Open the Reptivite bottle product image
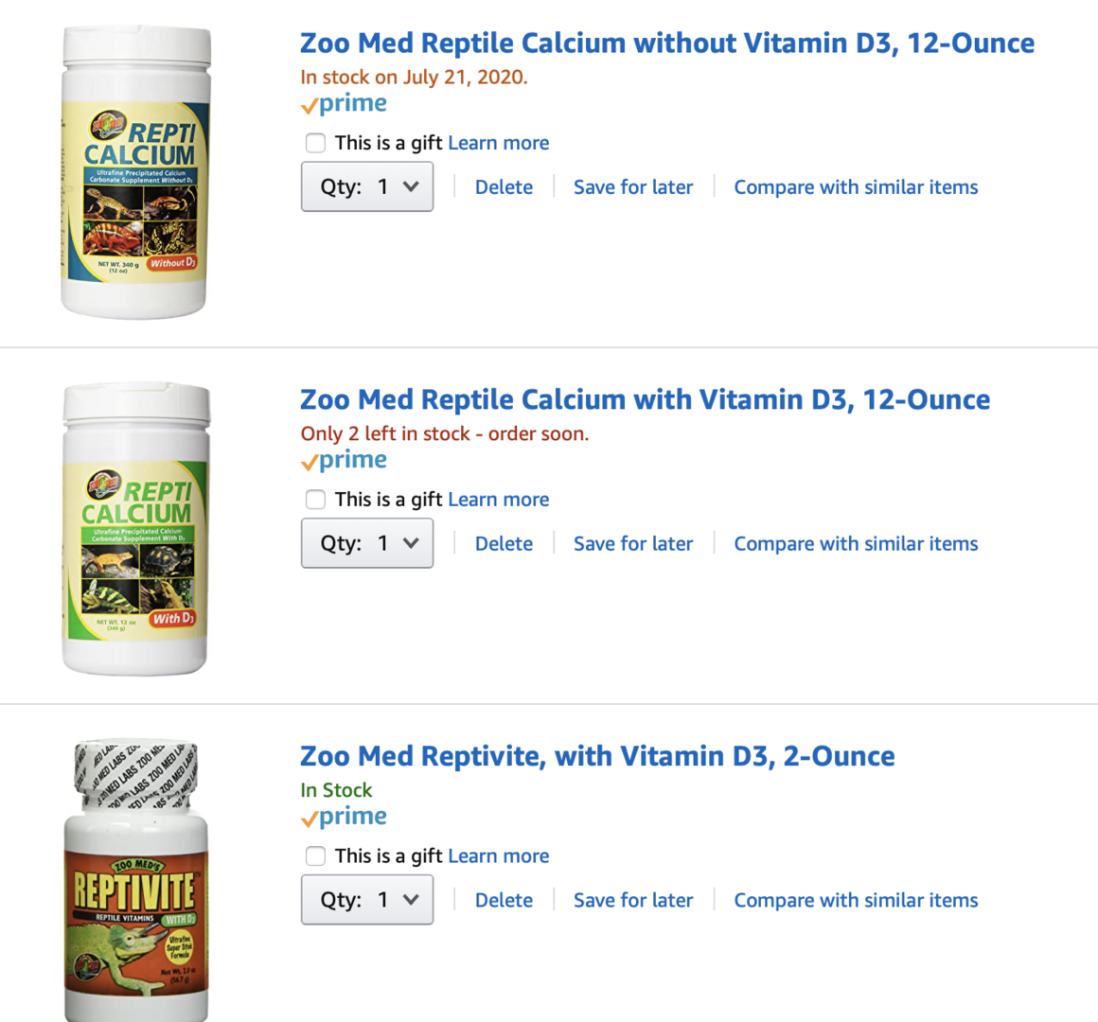The width and height of the screenshot is (1098, 1022). [136, 880]
